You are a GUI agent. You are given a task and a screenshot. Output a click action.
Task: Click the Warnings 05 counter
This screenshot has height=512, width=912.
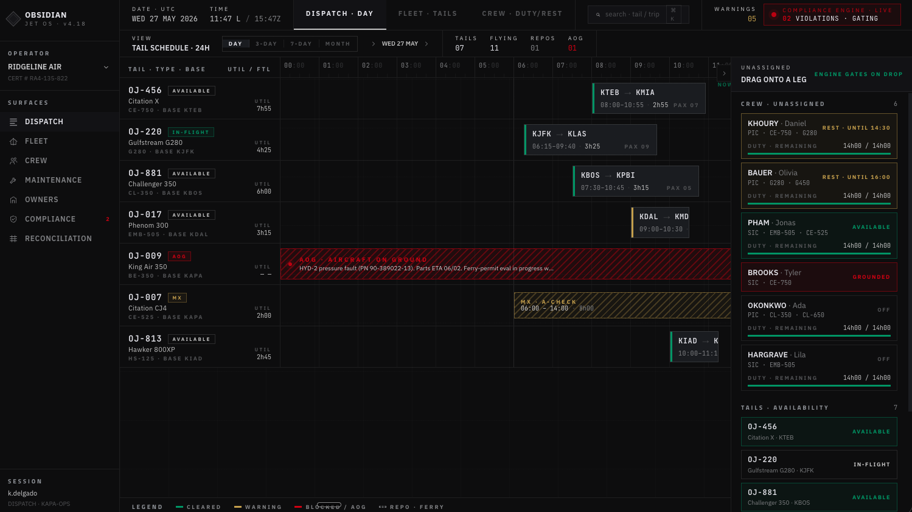coord(735,14)
